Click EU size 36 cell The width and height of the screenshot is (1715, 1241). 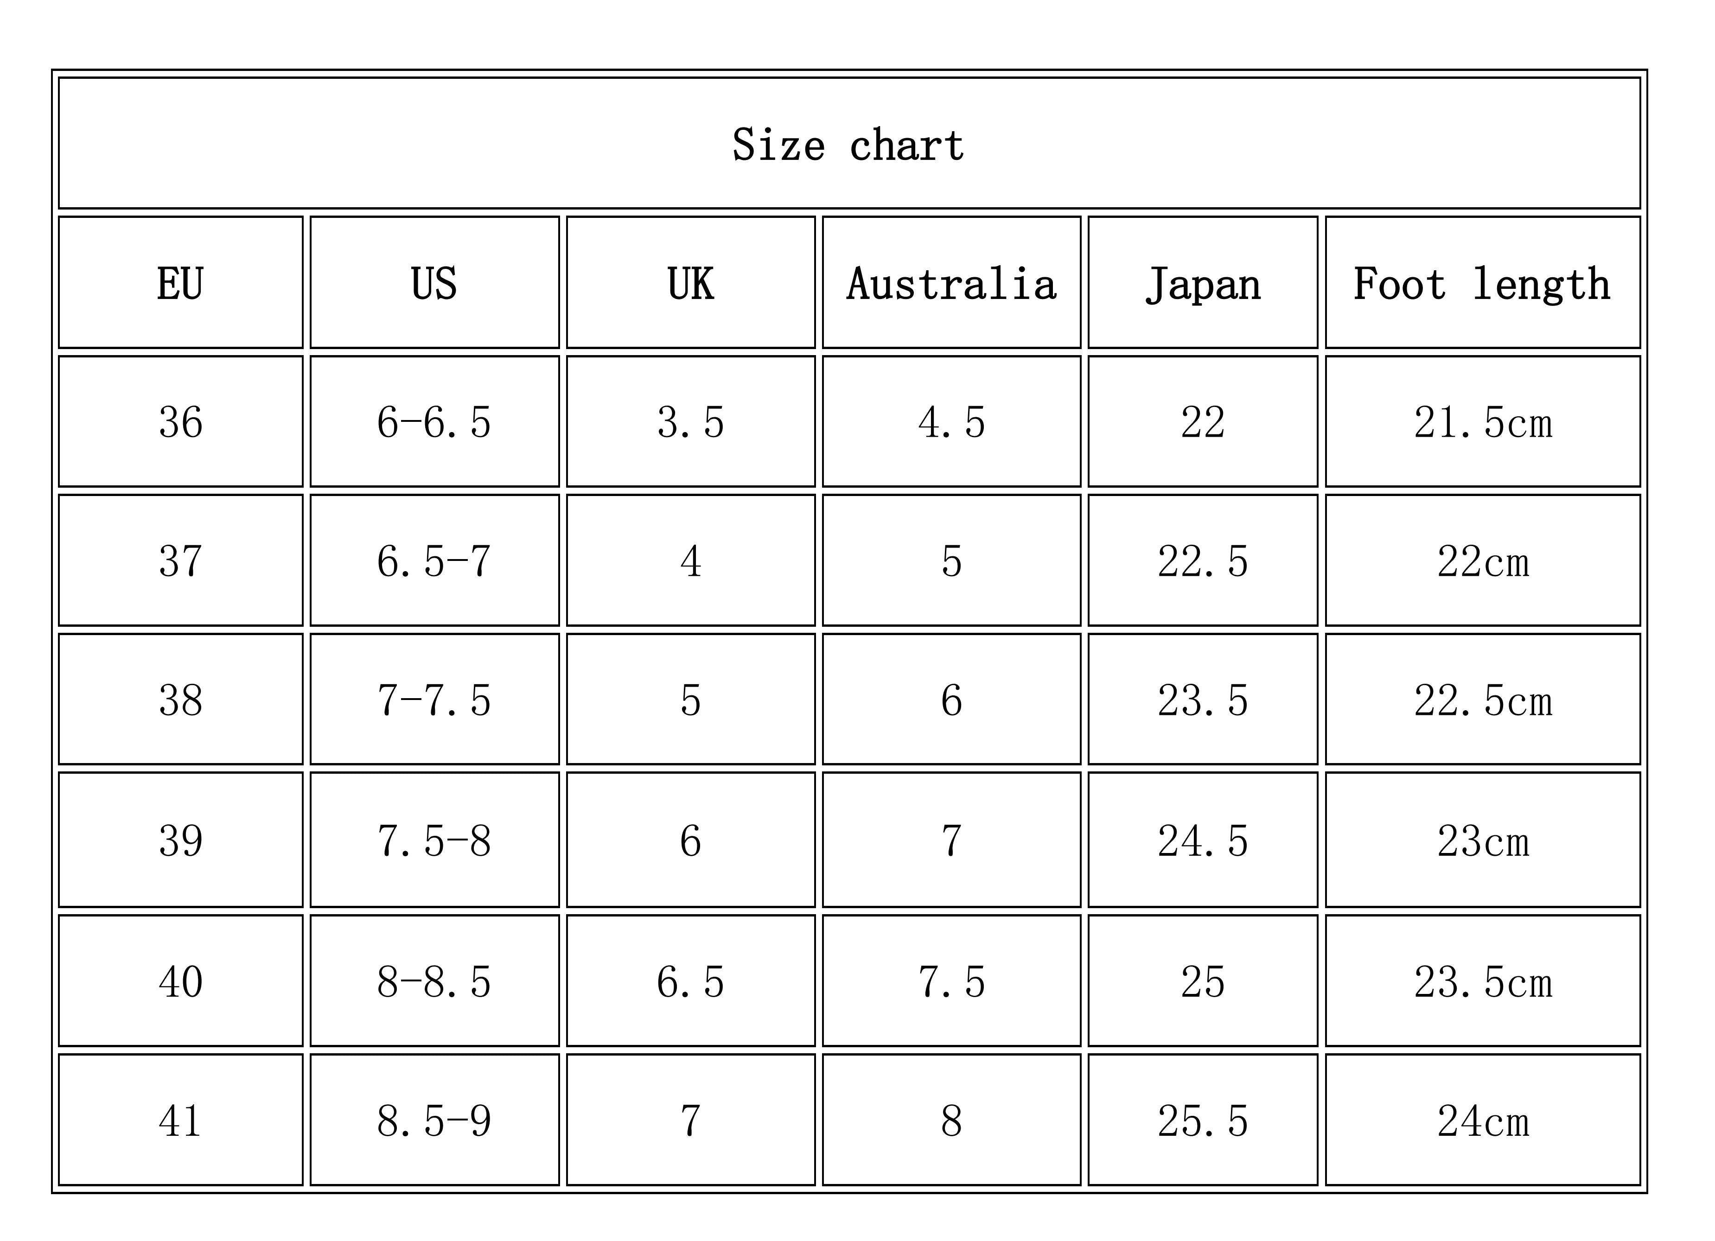[x=181, y=422]
